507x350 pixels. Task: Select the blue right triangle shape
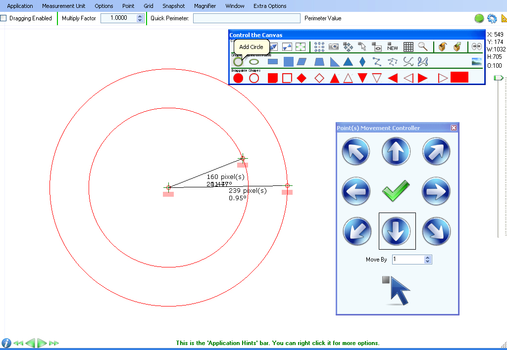[335, 62]
